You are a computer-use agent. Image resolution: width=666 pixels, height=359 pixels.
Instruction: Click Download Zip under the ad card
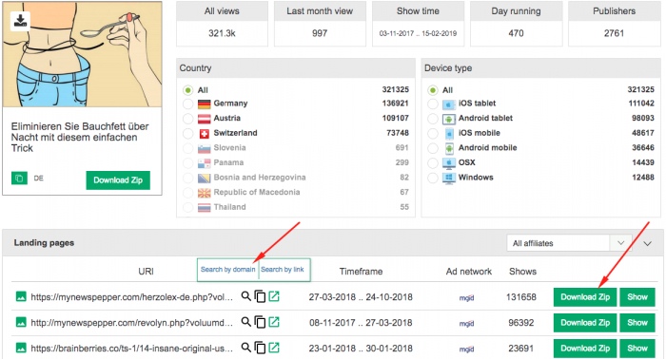click(x=118, y=180)
